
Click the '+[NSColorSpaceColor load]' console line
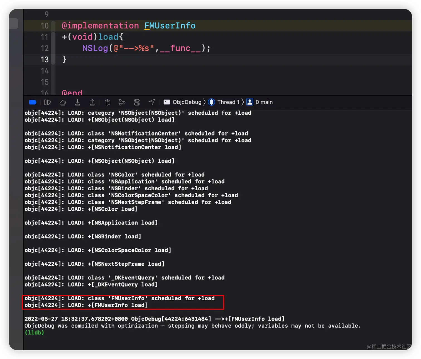98,250
